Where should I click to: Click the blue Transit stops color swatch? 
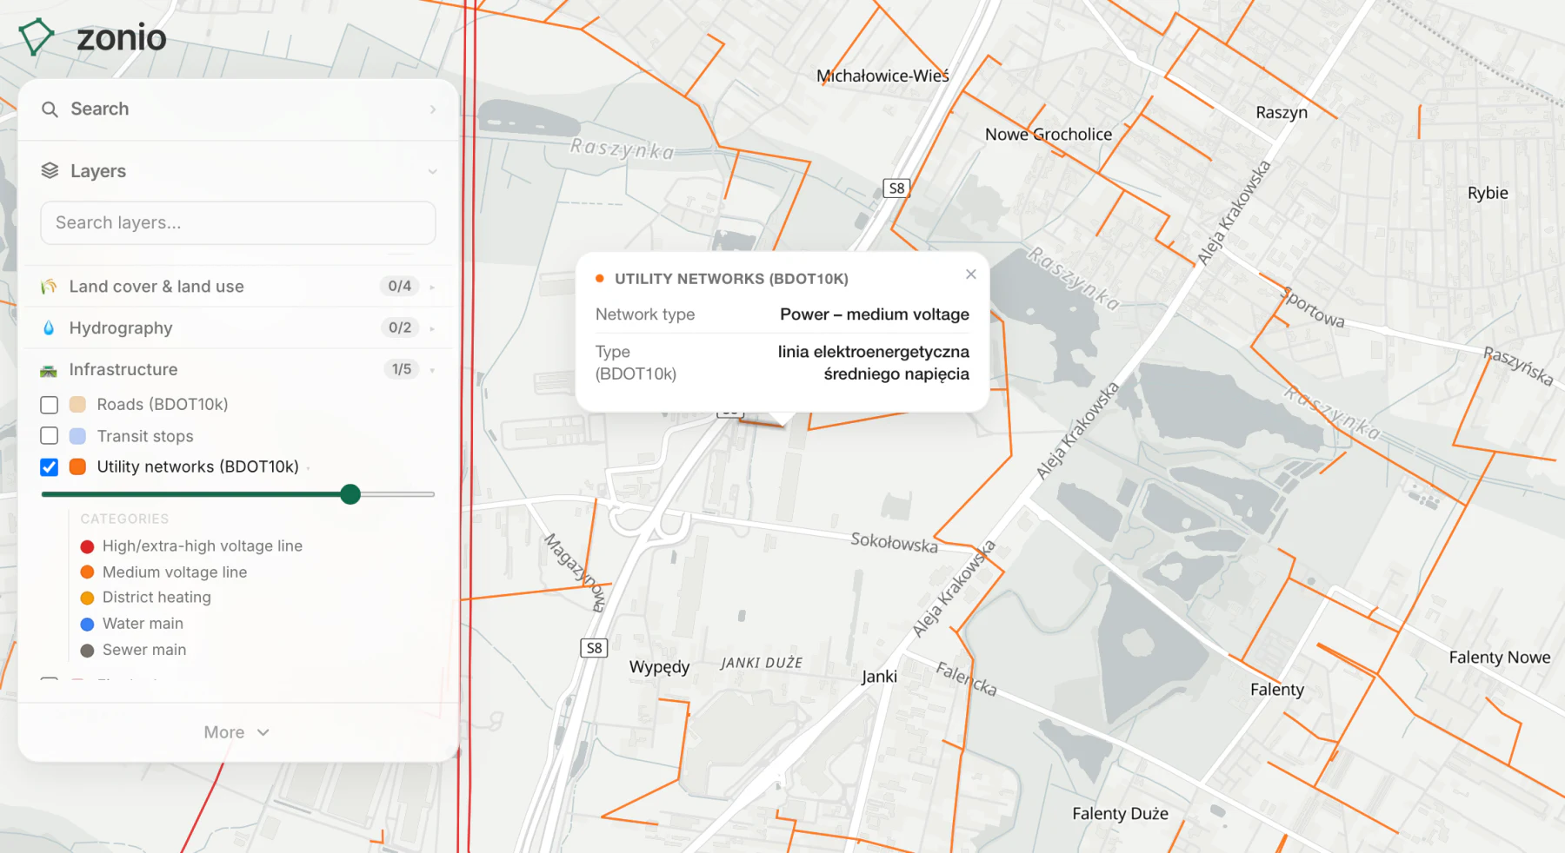pyautogui.click(x=77, y=436)
